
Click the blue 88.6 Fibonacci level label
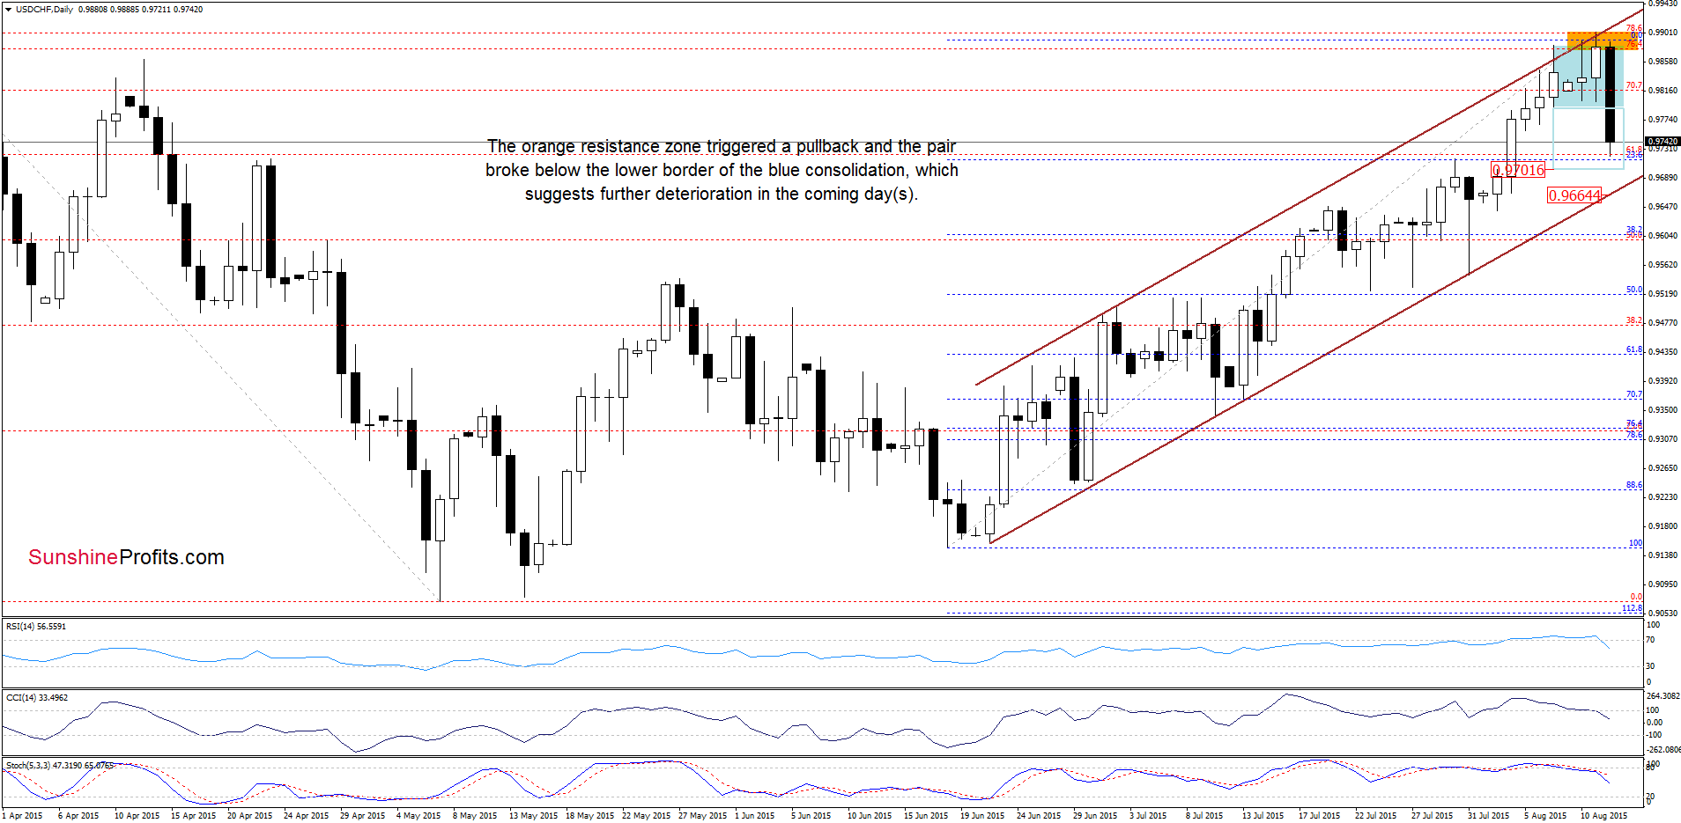pyautogui.click(x=1633, y=485)
